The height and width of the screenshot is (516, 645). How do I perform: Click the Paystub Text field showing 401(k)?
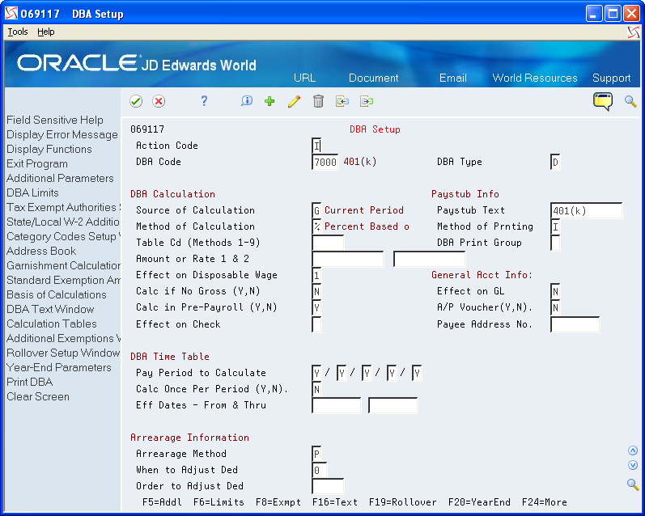point(586,210)
